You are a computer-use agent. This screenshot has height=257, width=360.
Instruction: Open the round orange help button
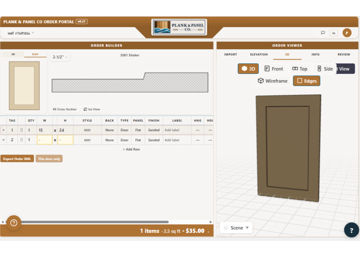(x=14, y=223)
